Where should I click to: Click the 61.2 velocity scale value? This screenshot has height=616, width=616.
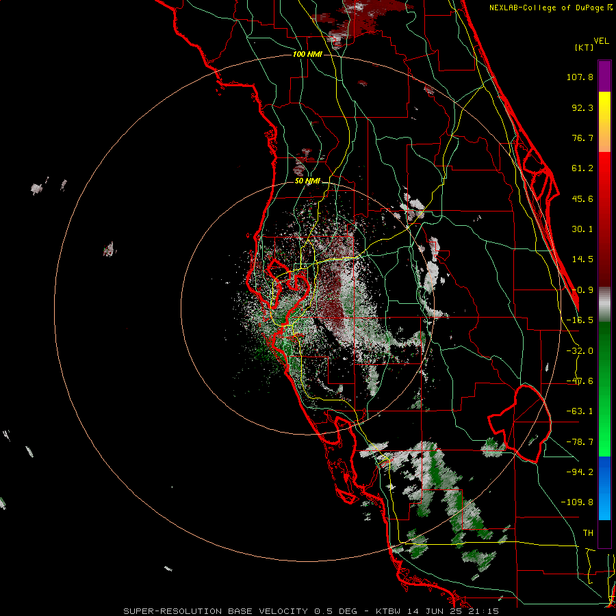pos(582,168)
